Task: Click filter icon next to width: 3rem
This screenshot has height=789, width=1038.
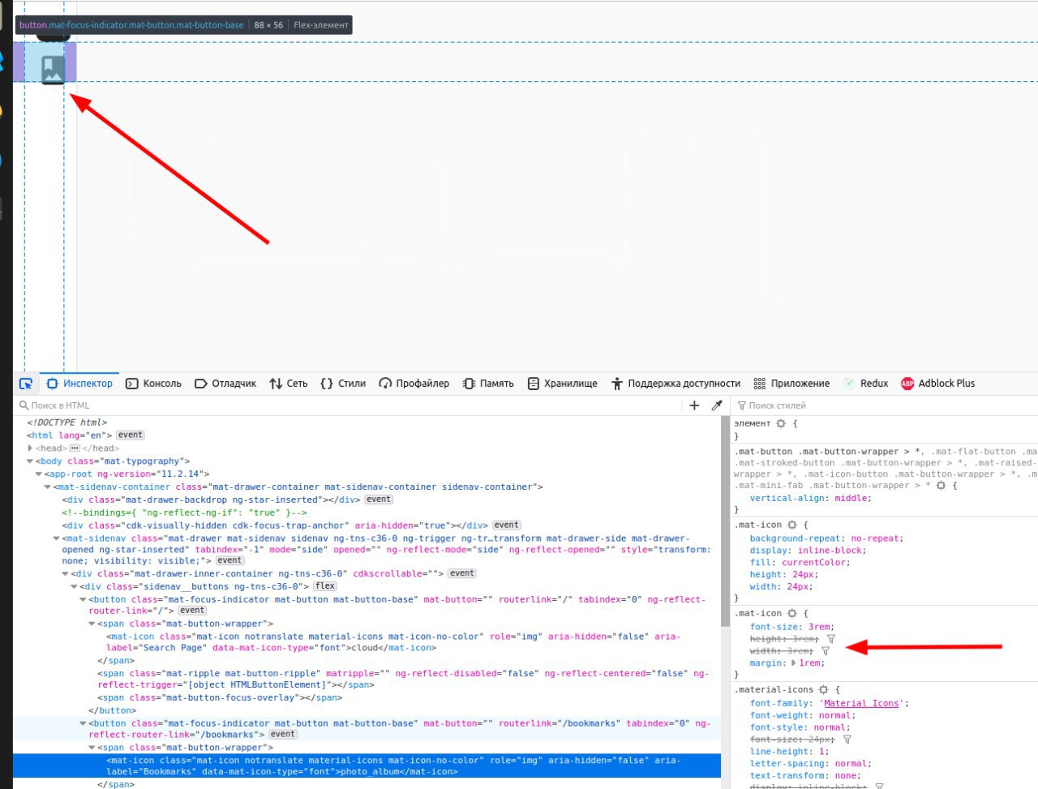Action: (x=826, y=651)
